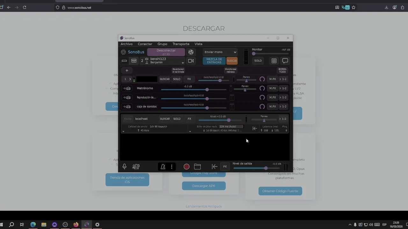Toggle SOLO on input channel 1

tap(177, 79)
